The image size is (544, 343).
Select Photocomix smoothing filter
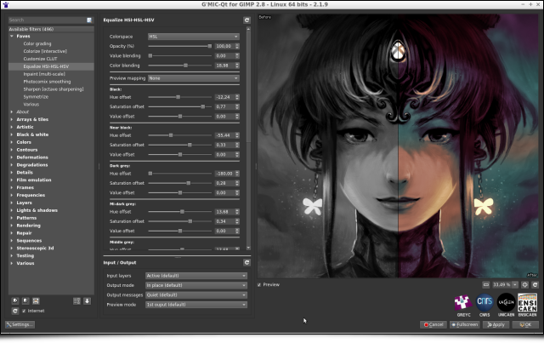click(x=47, y=82)
